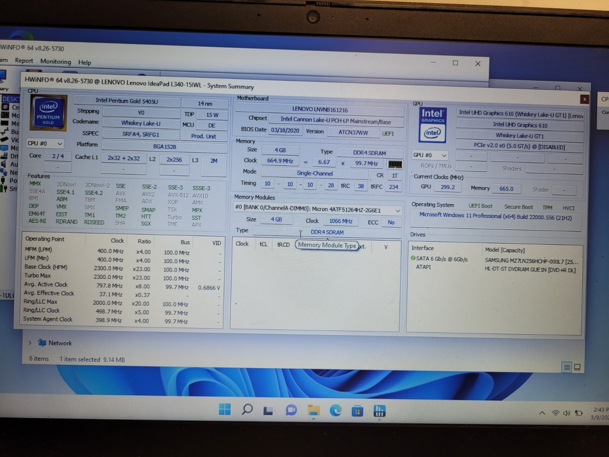Viewport: 609px width, 457px height.
Task: Open the CPU #0 selector dropdown
Action: coord(45,144)
